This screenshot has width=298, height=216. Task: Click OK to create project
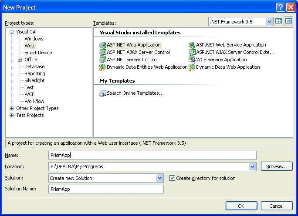pyautogui.click(x=241, y=206)
